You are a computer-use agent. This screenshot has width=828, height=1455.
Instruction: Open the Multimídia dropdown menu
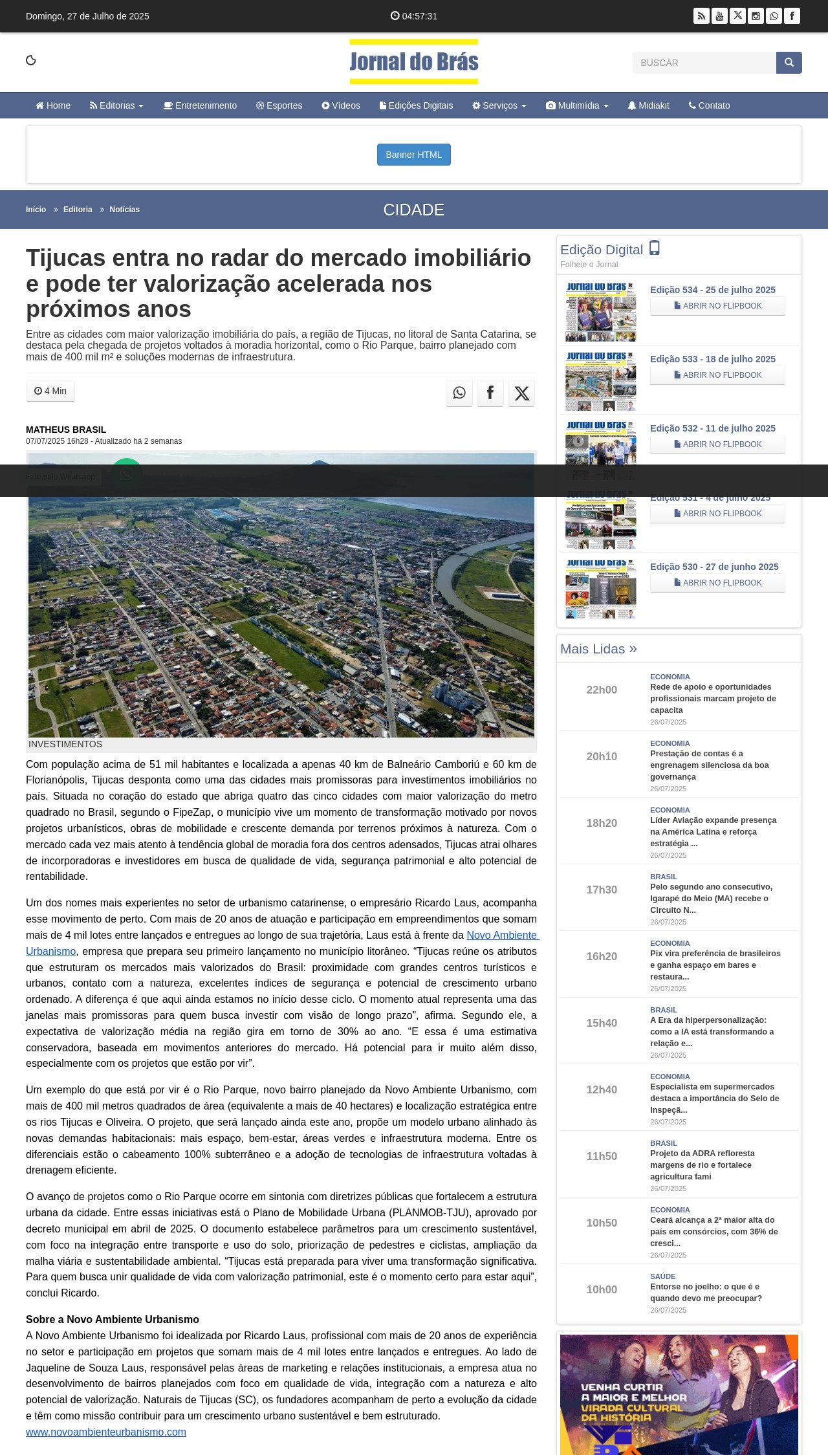[x=577, y=105]
